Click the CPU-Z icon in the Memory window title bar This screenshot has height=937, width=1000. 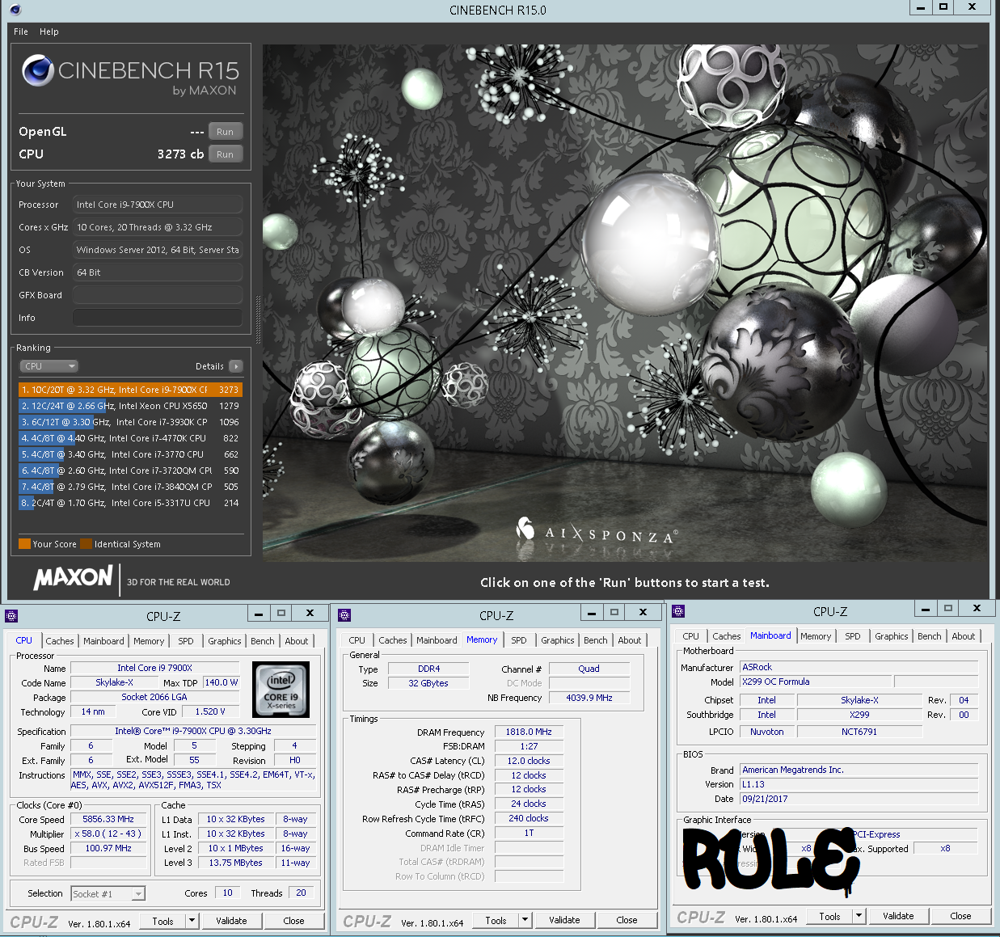pyautogui.click(x=344, y=615)
